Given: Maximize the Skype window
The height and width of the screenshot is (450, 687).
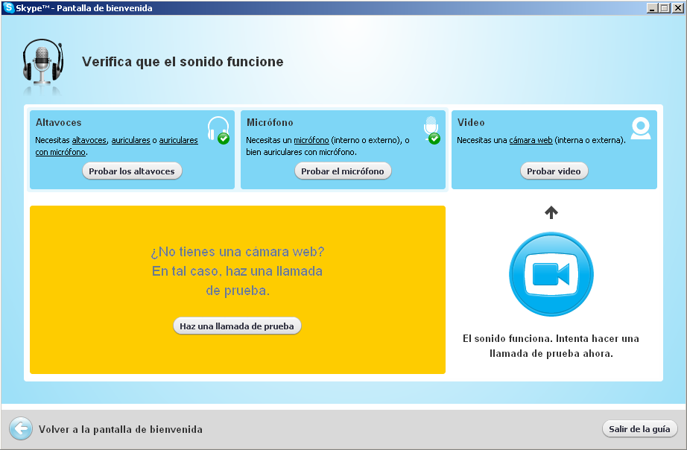Looking at the screenshot, I should tap(665, 8).
